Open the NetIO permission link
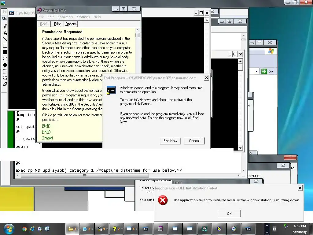 [x=46, y=132]
